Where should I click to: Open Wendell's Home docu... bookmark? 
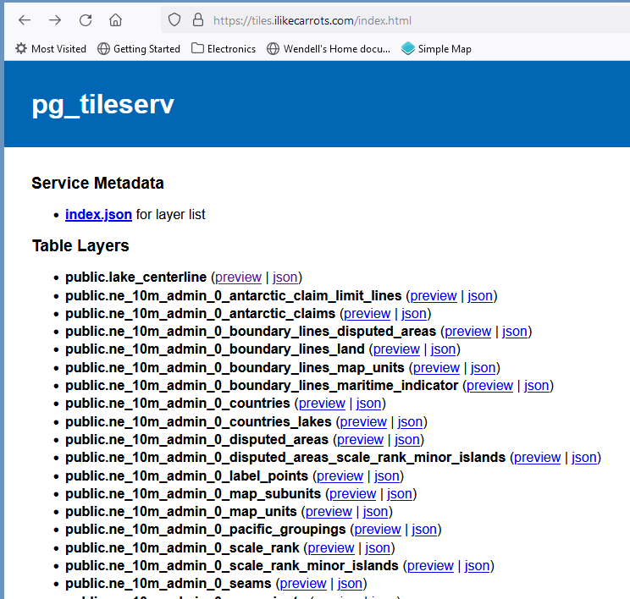(x=328, y=49)
